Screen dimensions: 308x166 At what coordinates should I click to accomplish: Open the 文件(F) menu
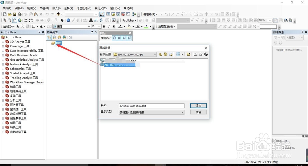7,8
